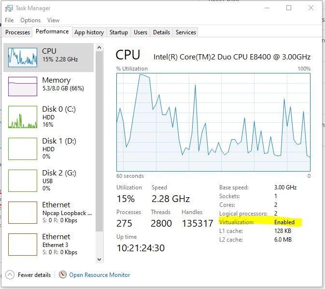This screenshot has height=289, width=325.
Task: Click sidebar scrollbar down arrow
Action: click(x=99, y=260)
